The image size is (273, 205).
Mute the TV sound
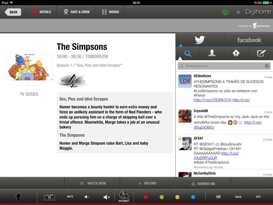click(70, 197)
